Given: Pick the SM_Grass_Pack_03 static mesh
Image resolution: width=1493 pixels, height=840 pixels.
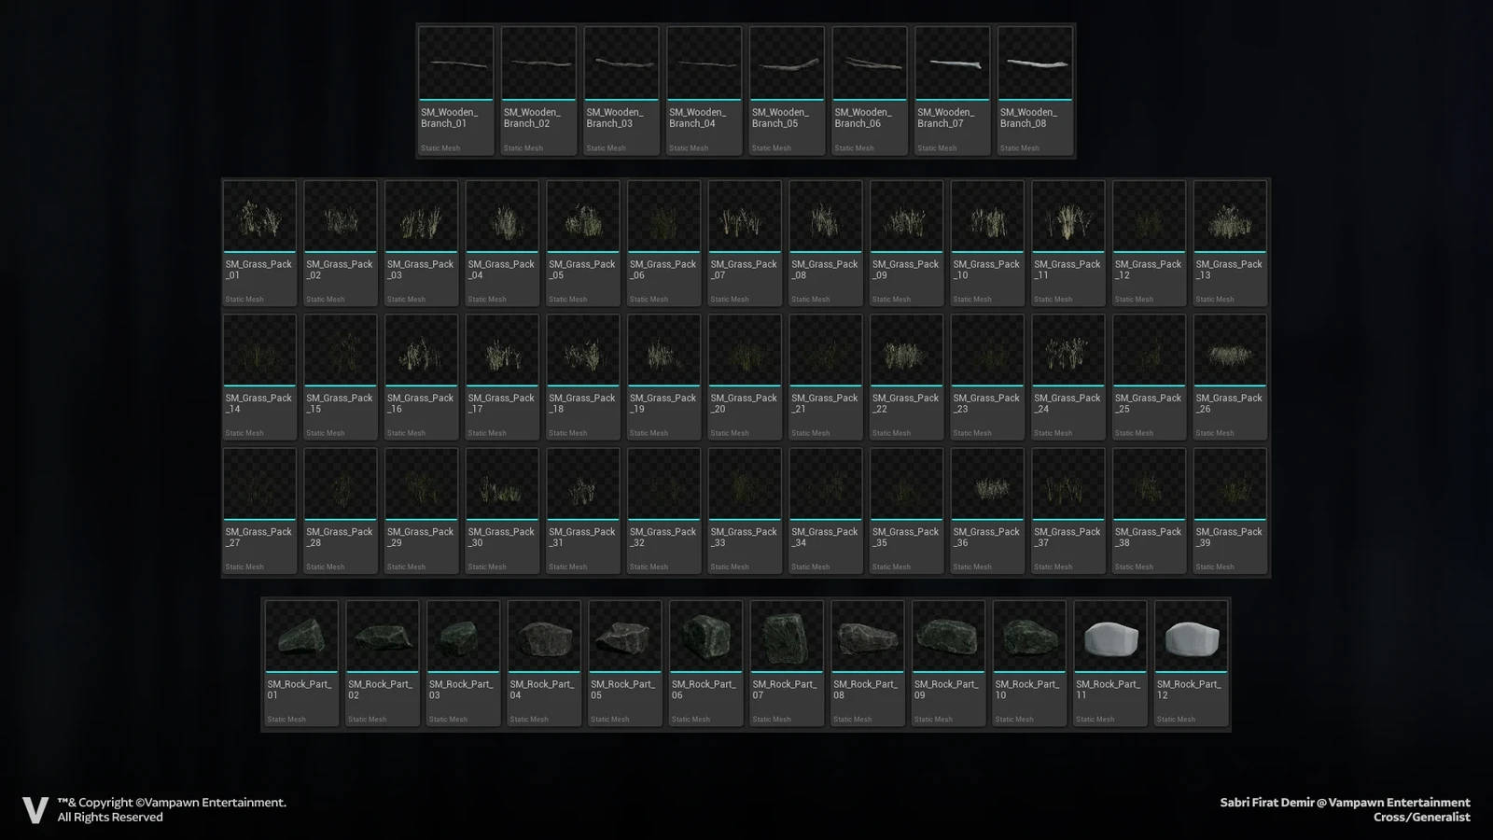Looking at the screenshot, I should pos(422,243).
